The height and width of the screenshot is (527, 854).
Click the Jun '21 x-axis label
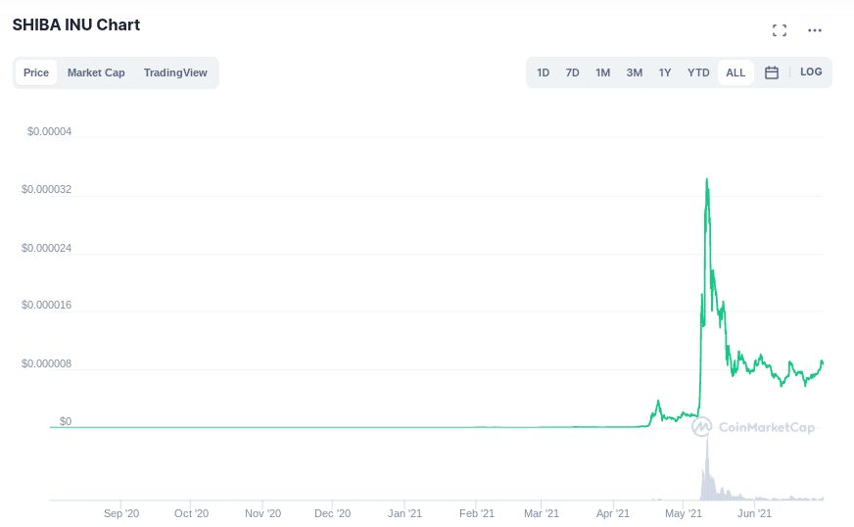pos(754,513)
